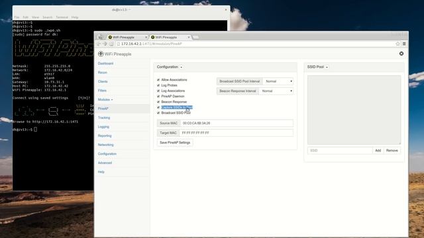
Task: Open the browser hamburger menu
Action: click(404, 44)
